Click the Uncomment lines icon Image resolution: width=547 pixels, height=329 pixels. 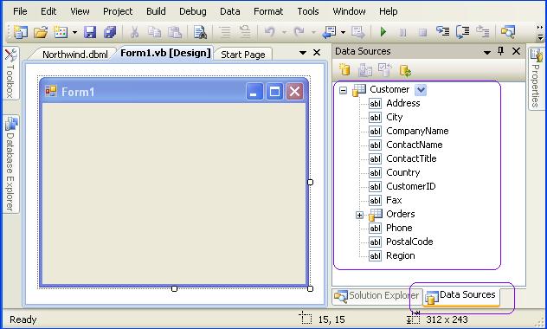tap(245, 32)
